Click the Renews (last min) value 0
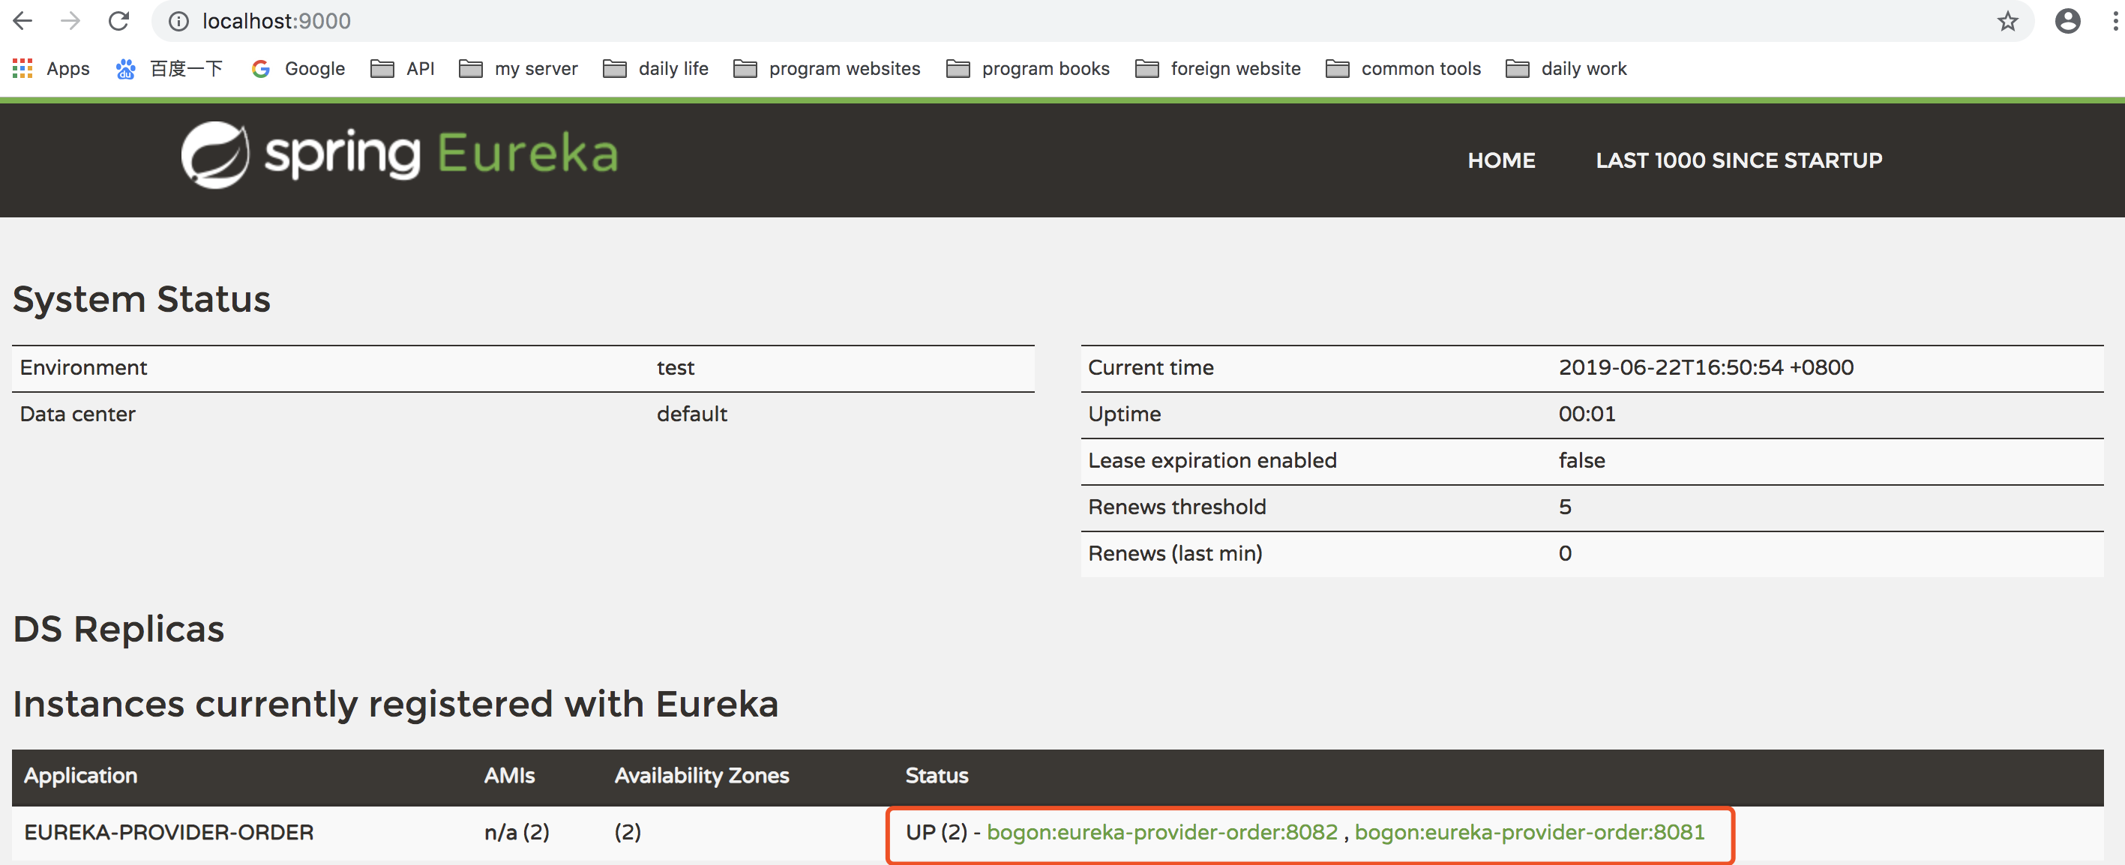The image size is (2125, 865). pos(1565,553)
